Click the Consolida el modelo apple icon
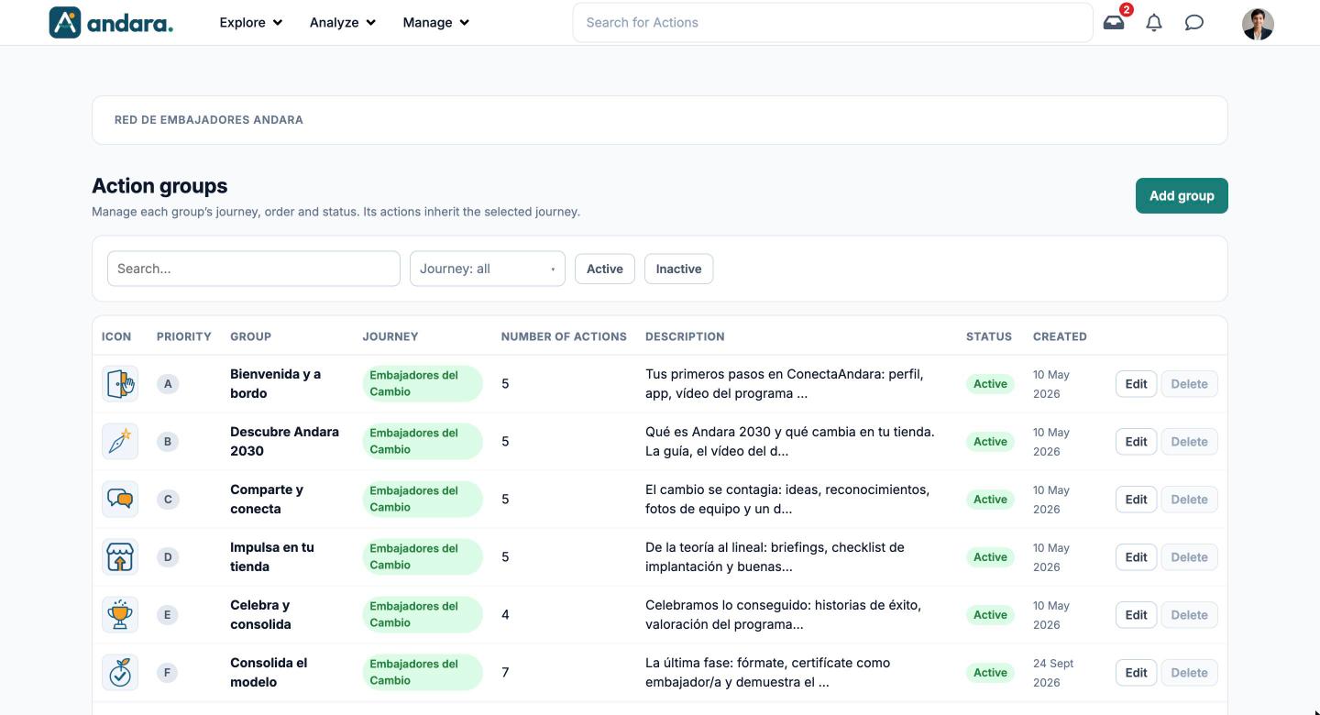 pos(120,672)
